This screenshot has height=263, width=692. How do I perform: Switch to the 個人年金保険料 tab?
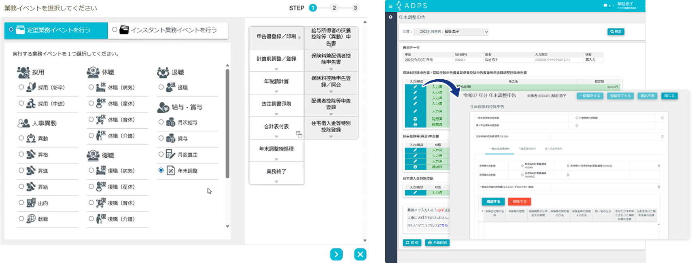coord(554,149)
